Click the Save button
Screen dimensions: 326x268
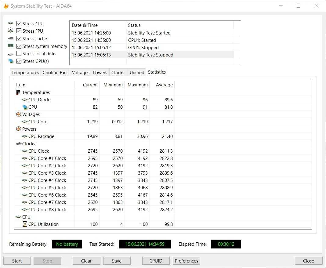pyautogui.click(x=117, y=261)
